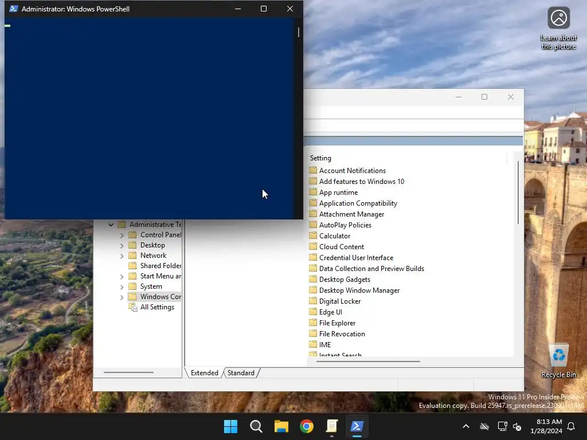Viewport: 587px width, 440px height.
Task: Switch to the Group Policy Editor taskbar icon
Action: tap(332, 426)
